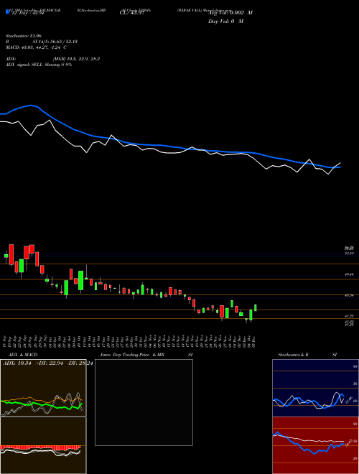The image size is (359, 474).
Task: Click the 'CL: 43.97' closing price label
Action: 132,13
